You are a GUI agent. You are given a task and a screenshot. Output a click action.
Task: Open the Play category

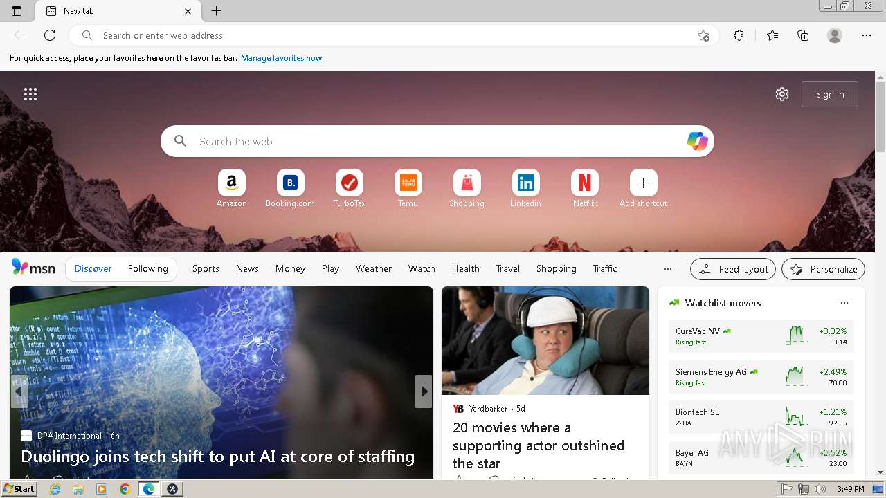(330, 268)
